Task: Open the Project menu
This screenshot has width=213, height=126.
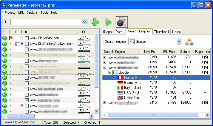Action: tap(10, 12)
